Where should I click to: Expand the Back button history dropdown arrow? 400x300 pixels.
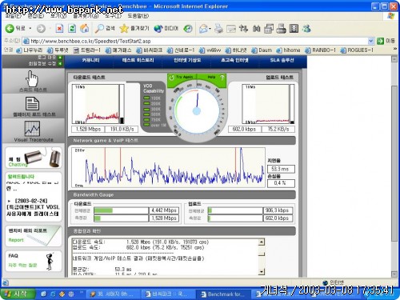click(30, 28)
